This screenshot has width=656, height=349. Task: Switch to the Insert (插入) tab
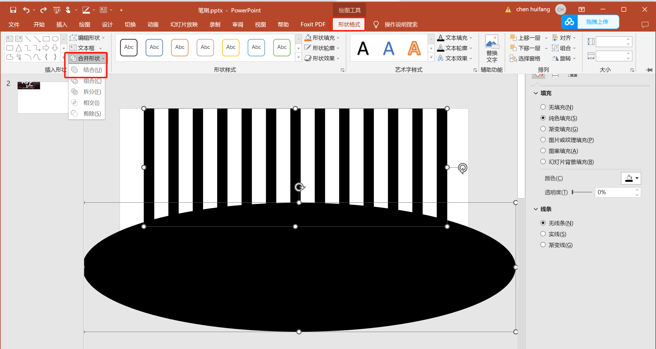tap(62, 25)
